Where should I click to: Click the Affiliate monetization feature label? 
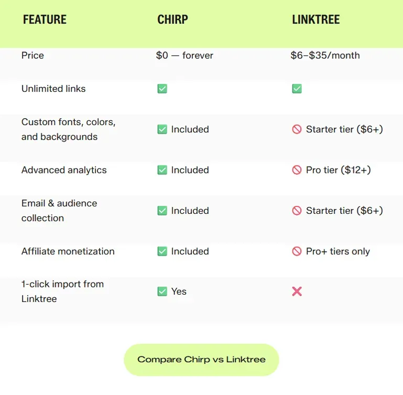68,252
